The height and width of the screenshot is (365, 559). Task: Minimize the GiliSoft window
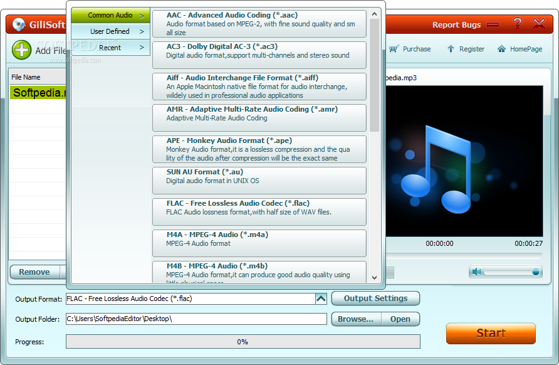[x=493, y=24]
